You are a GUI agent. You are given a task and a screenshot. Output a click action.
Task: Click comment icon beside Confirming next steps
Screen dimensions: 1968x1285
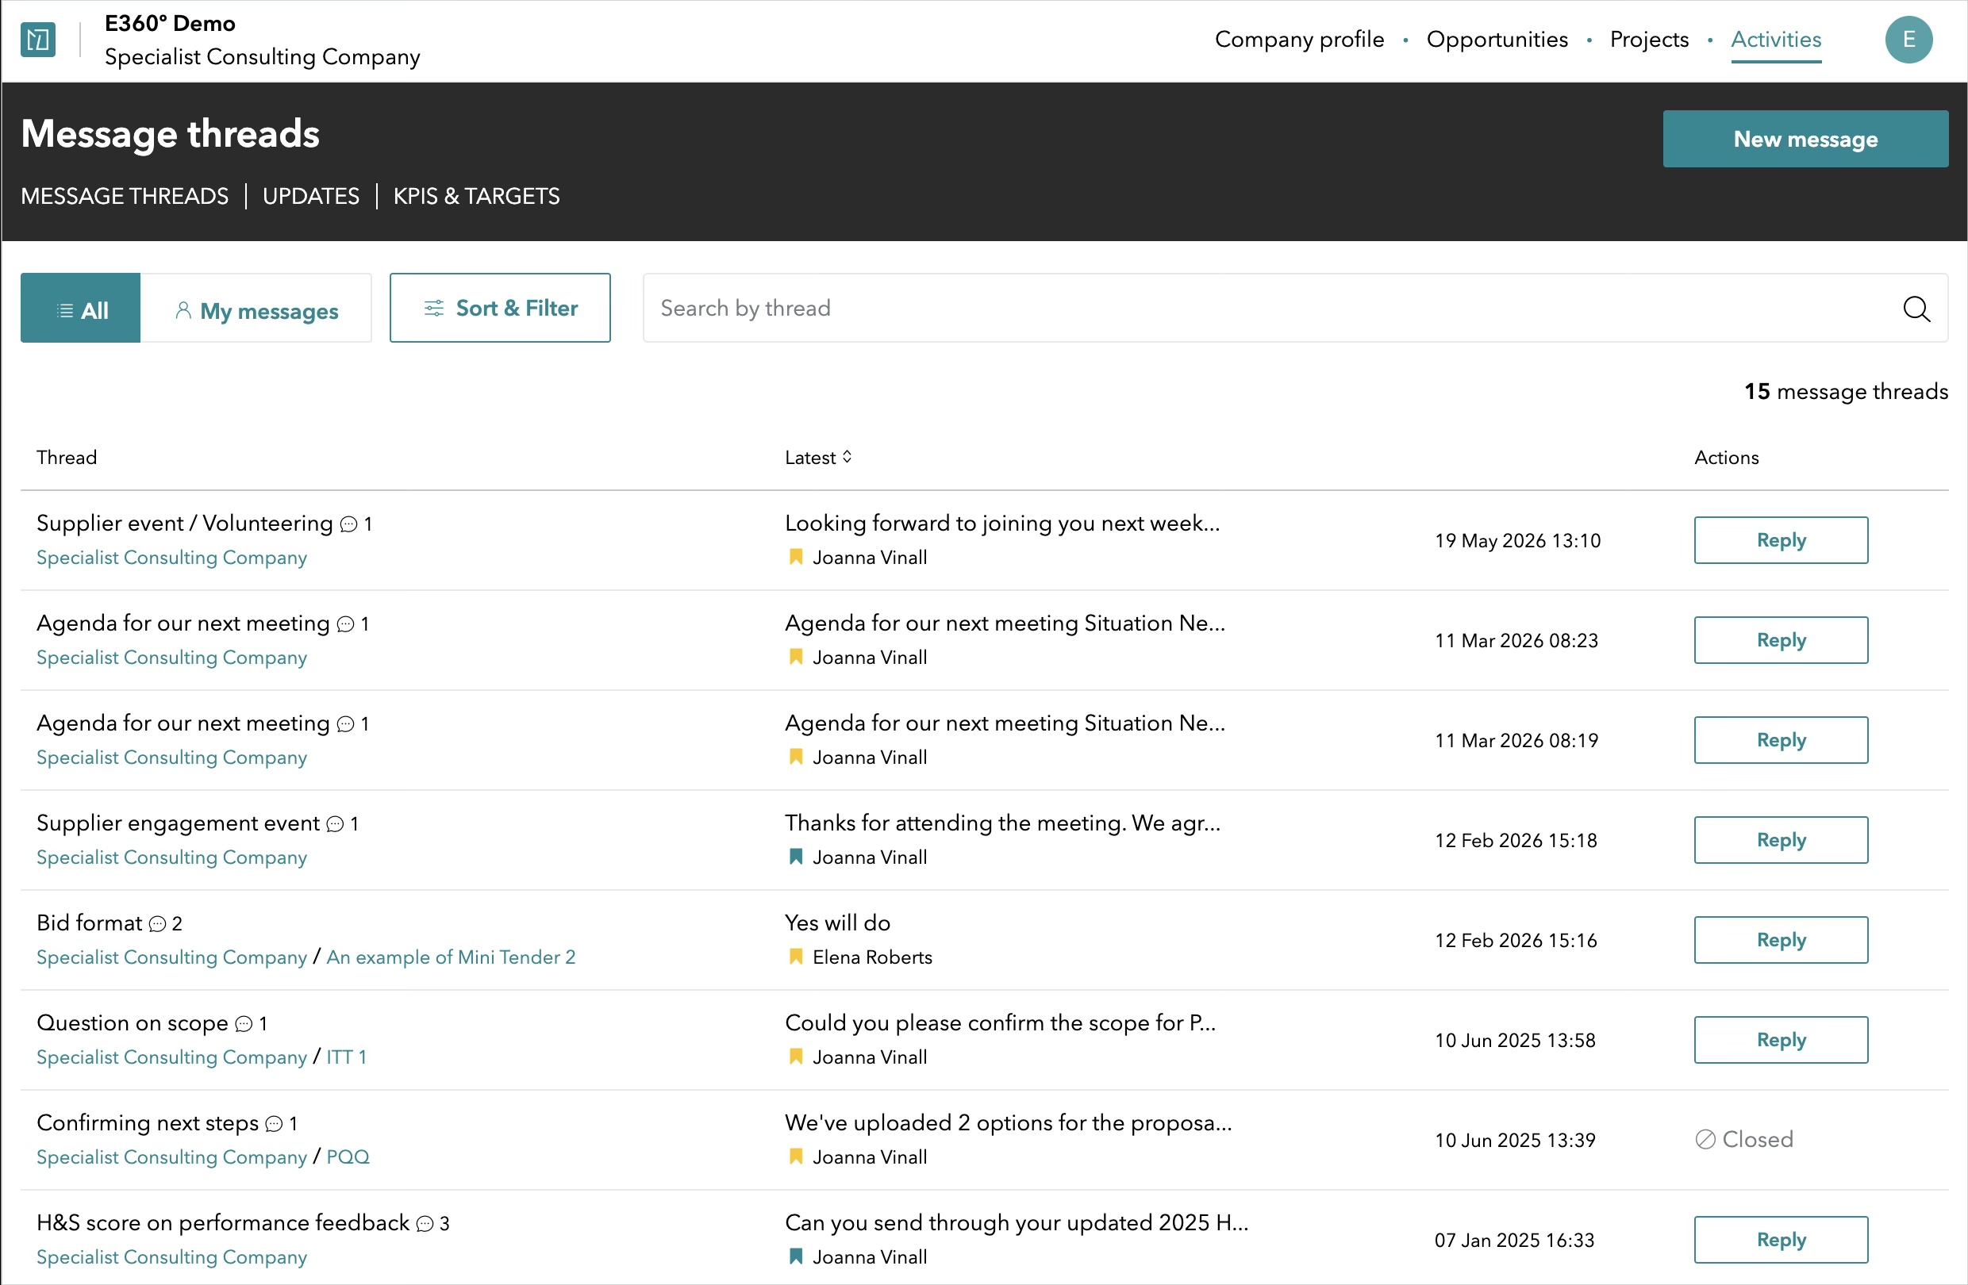pyautogui.click(x=274, y=1124)
